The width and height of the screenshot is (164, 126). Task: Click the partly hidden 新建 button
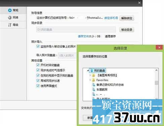point(88,118)
